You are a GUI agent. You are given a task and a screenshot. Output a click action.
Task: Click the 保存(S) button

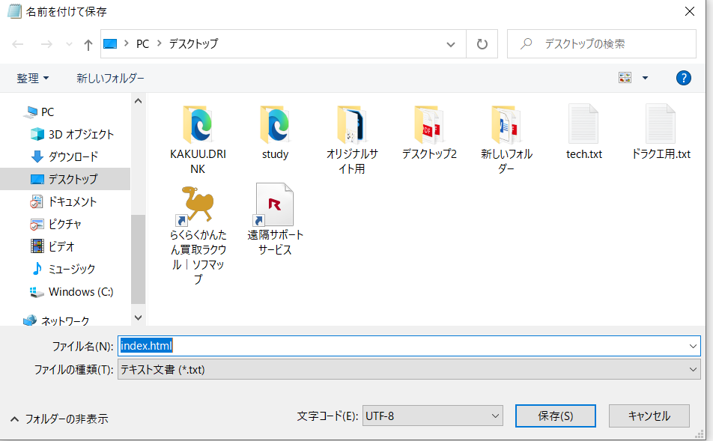click(x=555, y=416)
